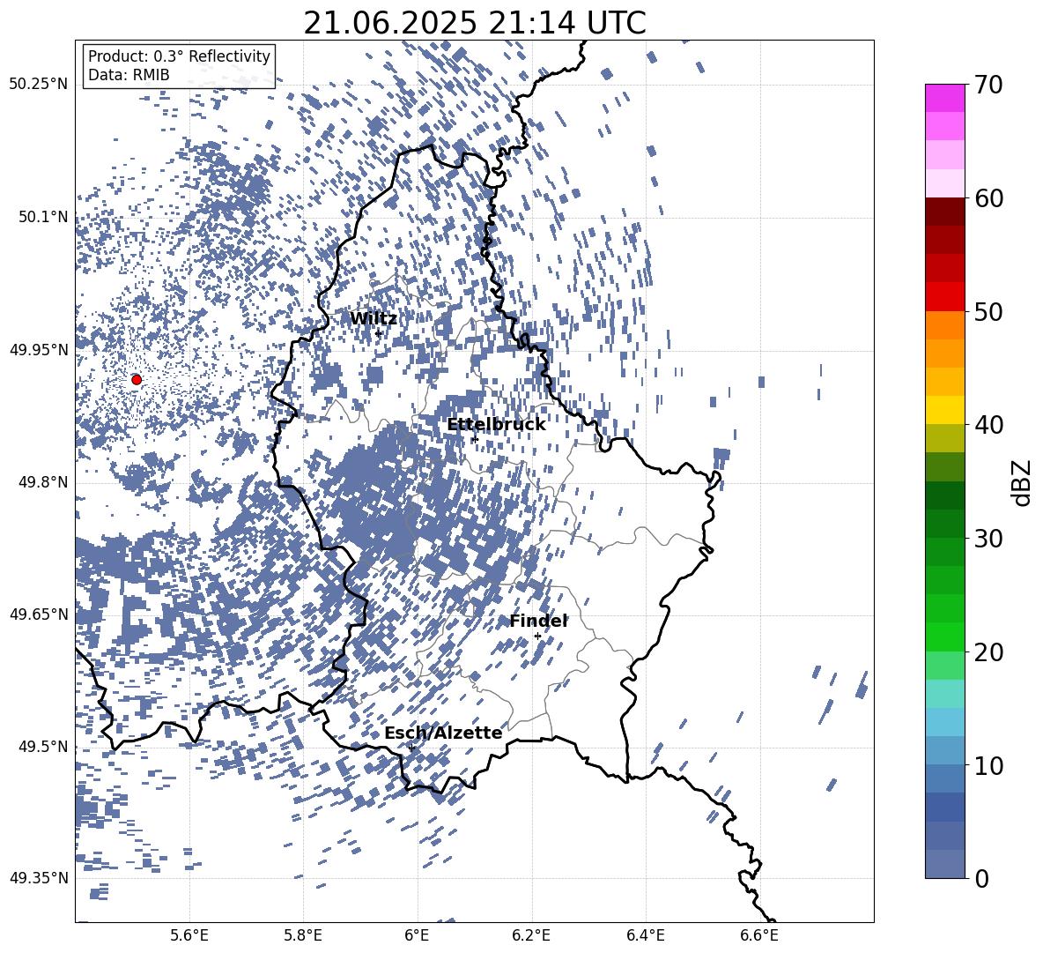This screenshot has height=953, width=1043.
Task: Click 'Product: 0.3° Reflectivity' legend text
Action: (179, 56)
